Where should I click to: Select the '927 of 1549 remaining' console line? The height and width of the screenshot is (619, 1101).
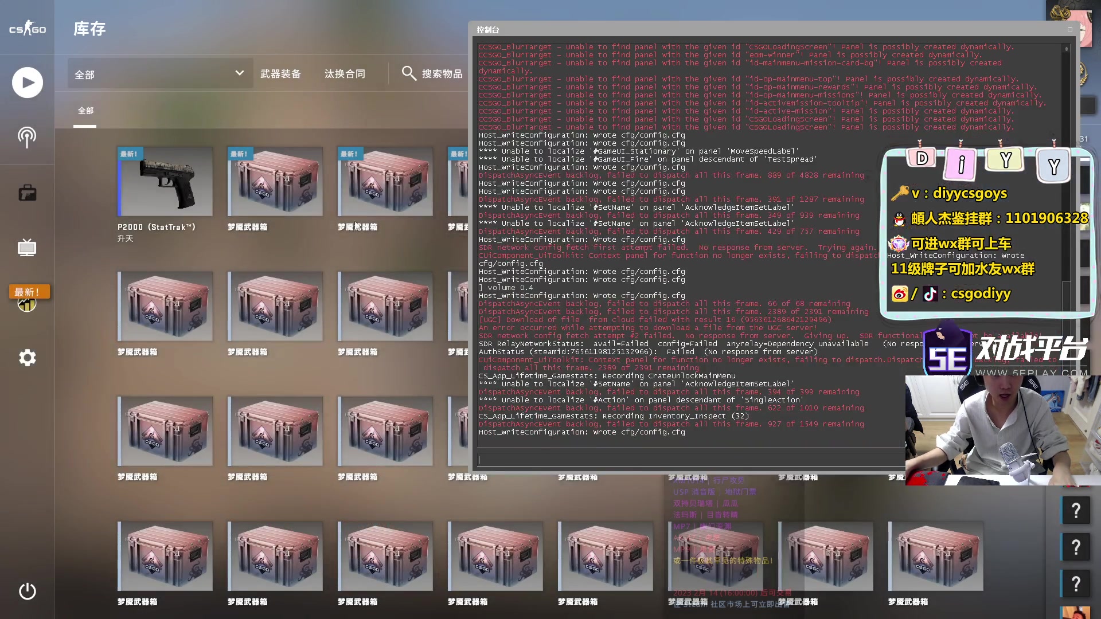(x=671, y=424)
